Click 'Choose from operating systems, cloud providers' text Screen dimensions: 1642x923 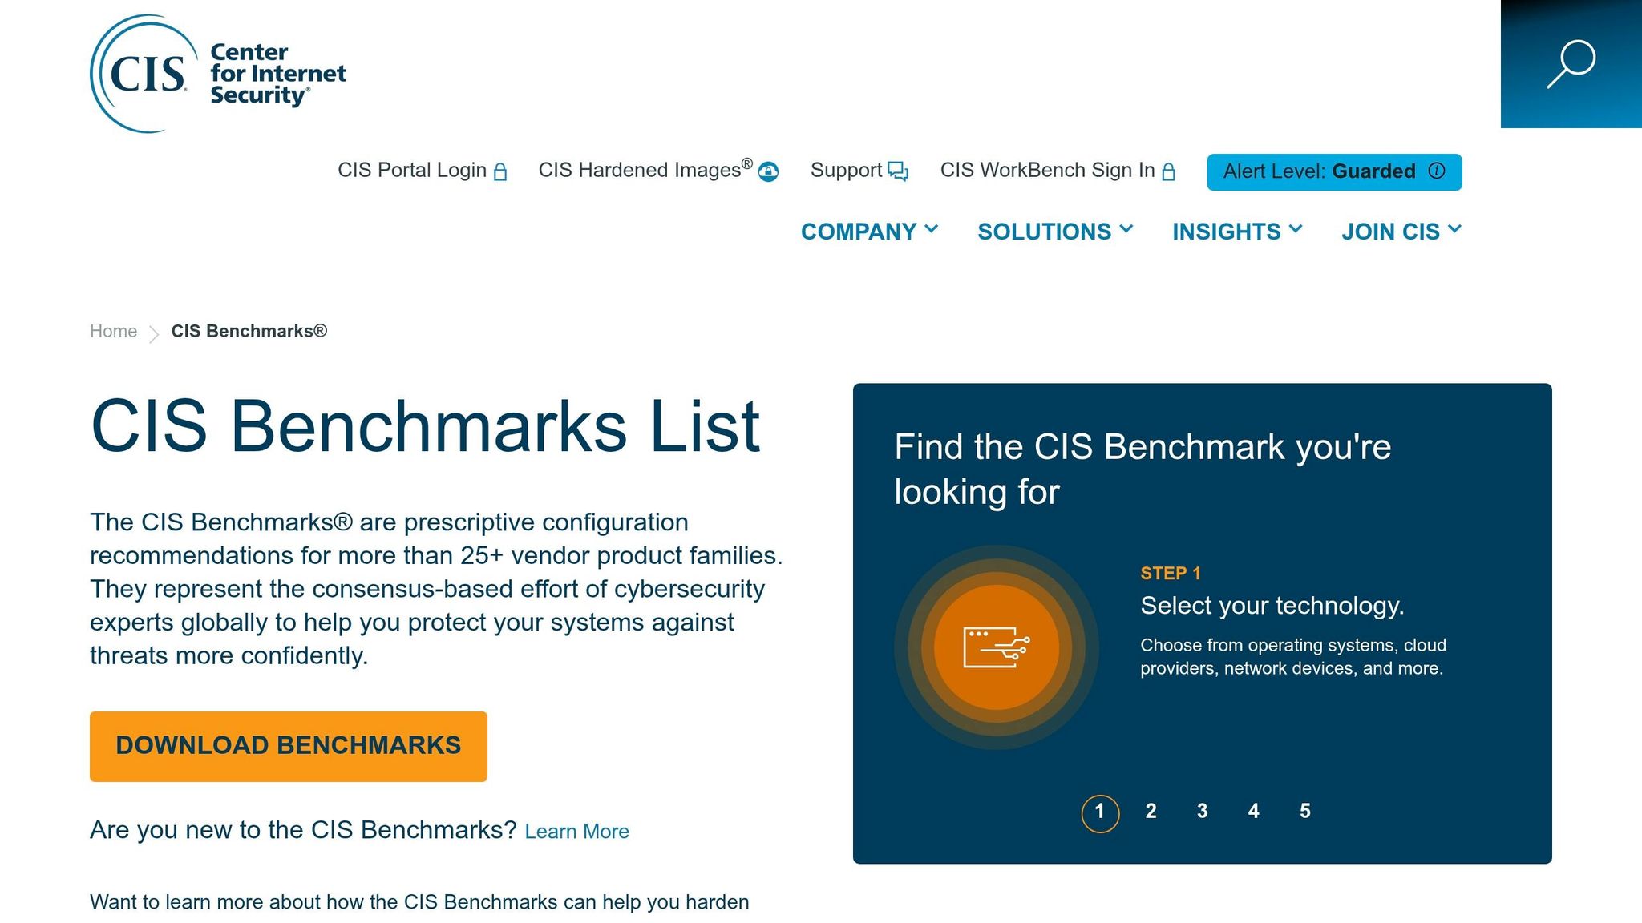click(1293, 657)
